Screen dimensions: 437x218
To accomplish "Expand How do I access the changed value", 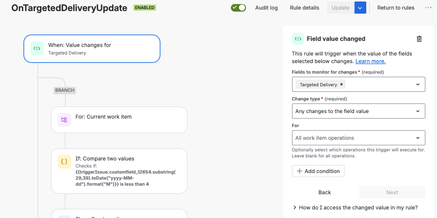I will (355, 207).
